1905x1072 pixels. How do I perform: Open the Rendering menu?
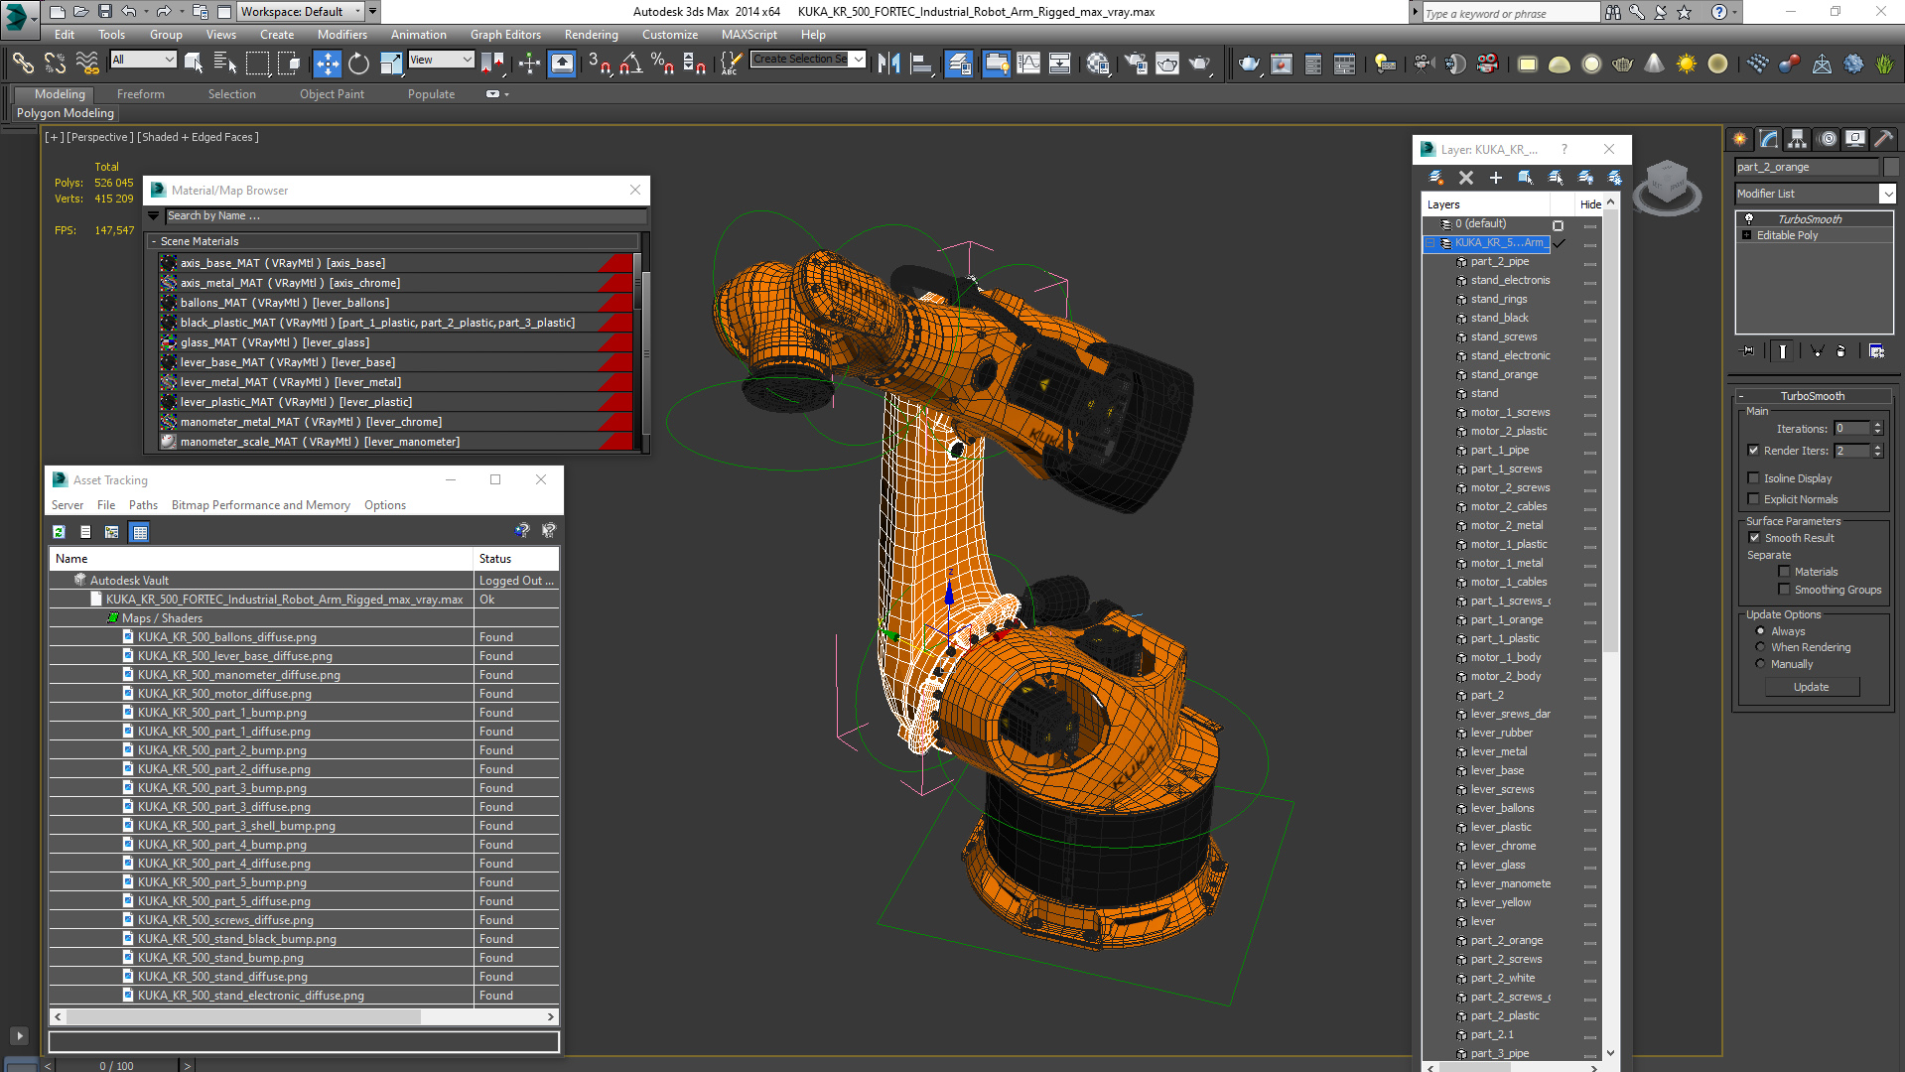[591, 34]
